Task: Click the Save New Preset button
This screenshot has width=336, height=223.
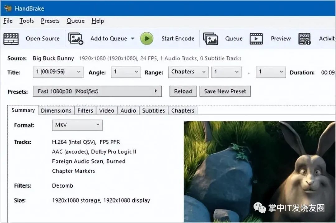Action: pos(225,91)
